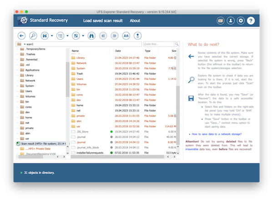Image resolution: width=273 pixels, height=200 pixels.
Task: Go to next found item icon
Action: [x=115, y=36]
